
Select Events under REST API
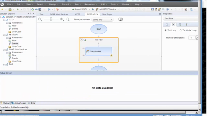15,43
